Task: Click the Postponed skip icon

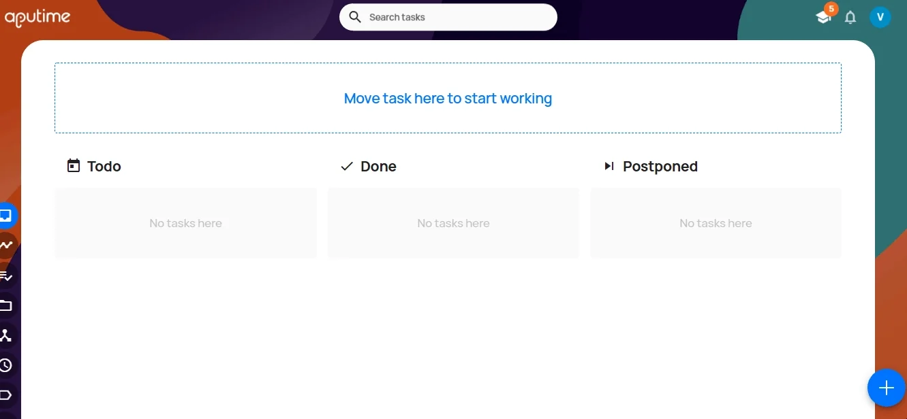Action: click(x=609, y=166)
